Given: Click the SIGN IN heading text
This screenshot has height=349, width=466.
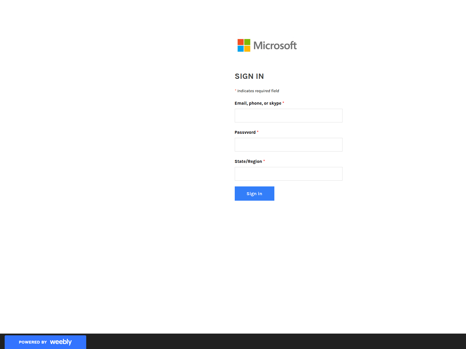Looking at the screenshot, I should tap(249, 76).
